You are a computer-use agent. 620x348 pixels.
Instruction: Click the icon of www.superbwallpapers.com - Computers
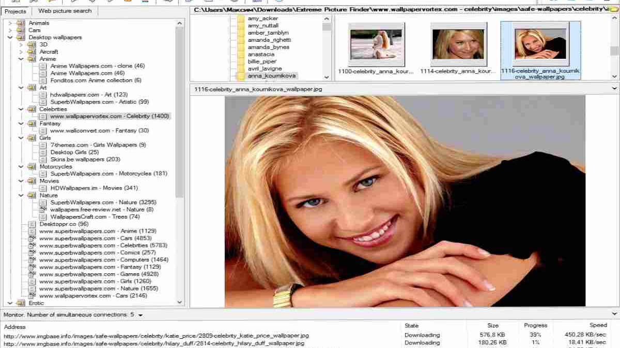pos(32,260)
